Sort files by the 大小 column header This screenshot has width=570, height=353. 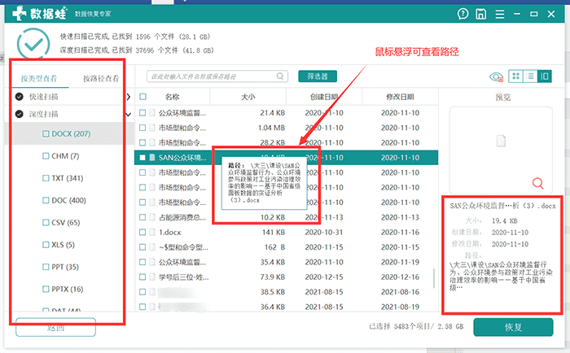248,97
